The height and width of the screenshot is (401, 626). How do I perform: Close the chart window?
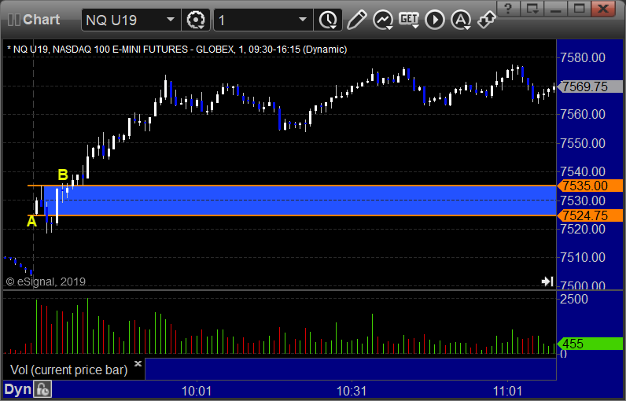603,9
